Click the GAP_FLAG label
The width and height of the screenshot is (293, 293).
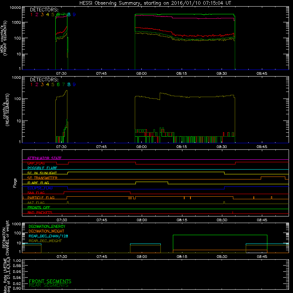(36, 163)
